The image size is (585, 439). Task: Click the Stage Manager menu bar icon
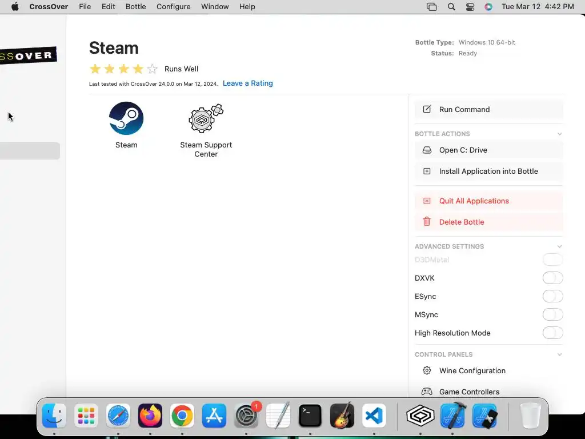(432, 7)
